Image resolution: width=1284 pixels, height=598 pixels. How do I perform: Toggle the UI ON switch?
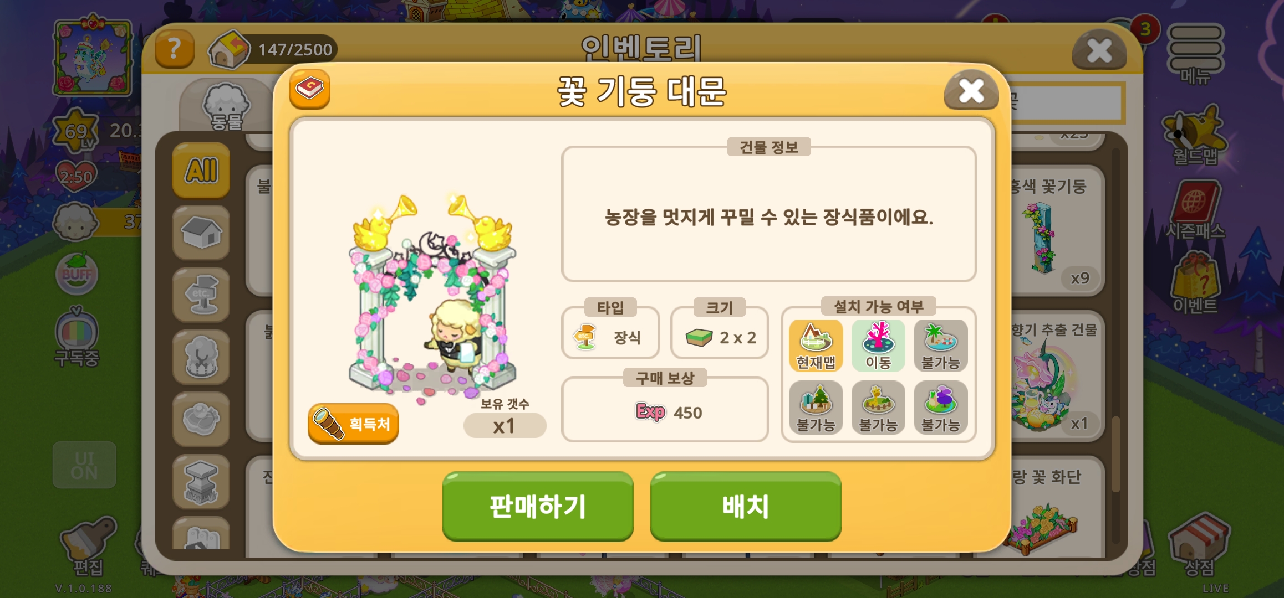[84, 465]
